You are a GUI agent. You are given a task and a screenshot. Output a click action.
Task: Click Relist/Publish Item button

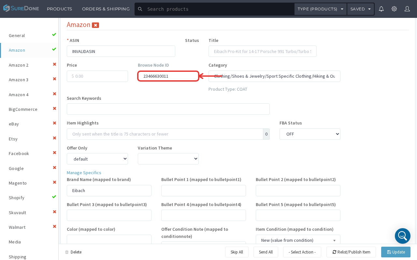coord(351,252)
